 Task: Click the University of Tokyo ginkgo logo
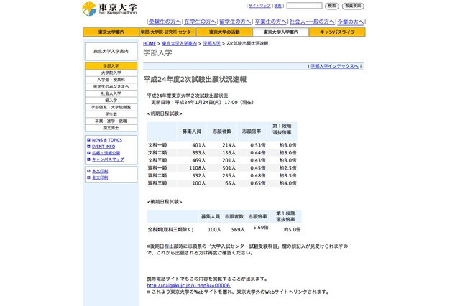89,9
